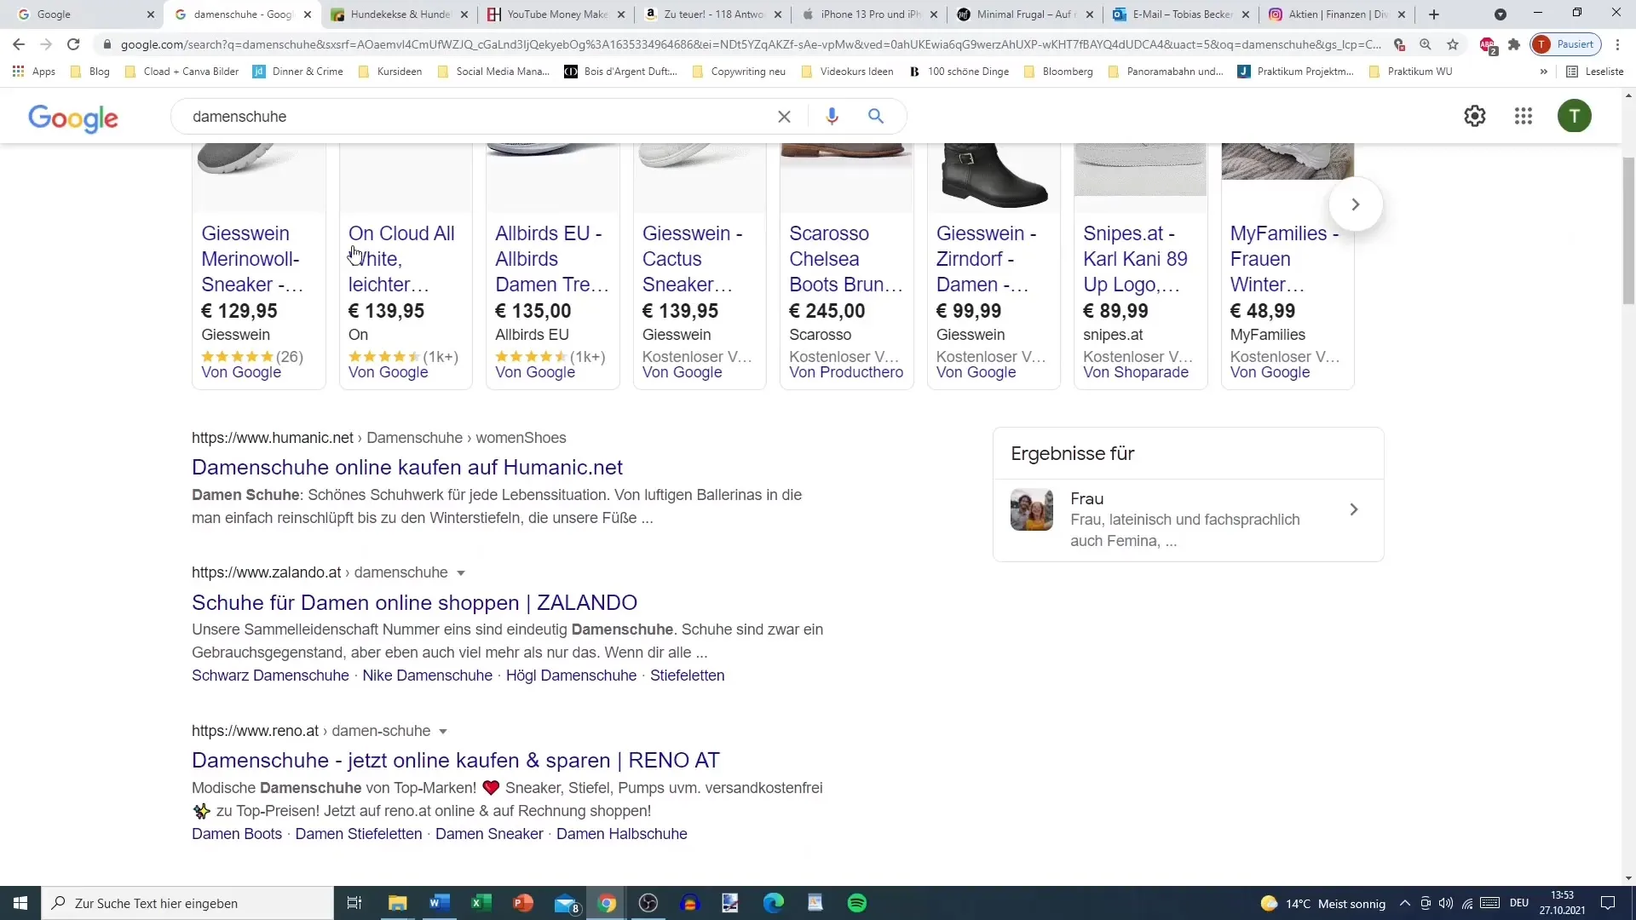Open the On Cloud All White product
Image resolution: width=1636 pixels, height=920 pixels.
401,259
